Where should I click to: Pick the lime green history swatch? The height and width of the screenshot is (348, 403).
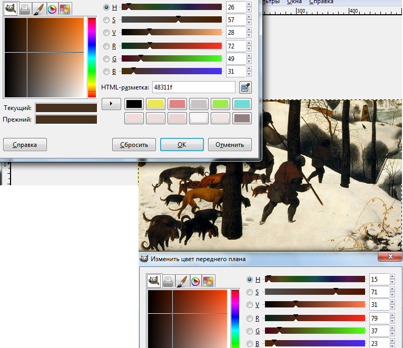[220, 104]
